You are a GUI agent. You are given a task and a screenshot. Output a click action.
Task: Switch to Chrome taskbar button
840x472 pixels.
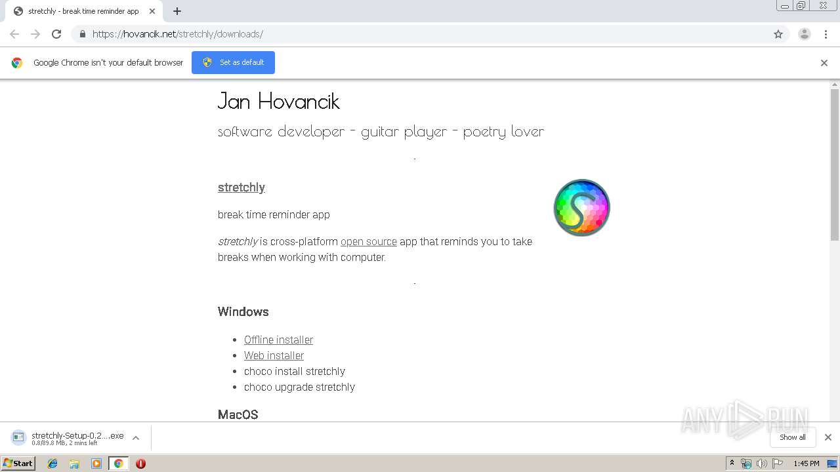(x=118, y=463)
